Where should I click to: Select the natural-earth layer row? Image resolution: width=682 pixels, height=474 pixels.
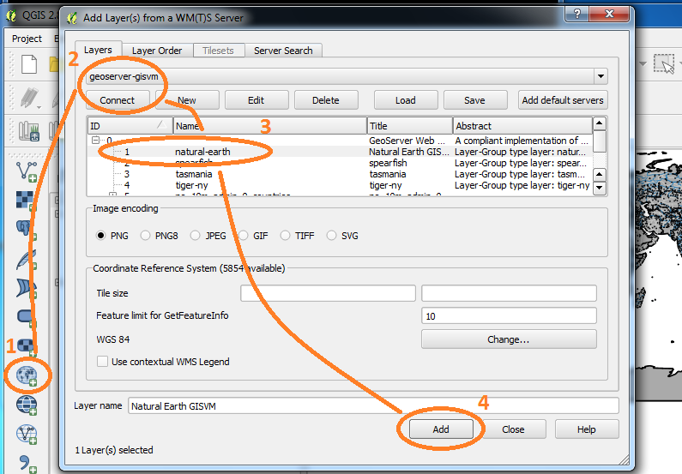[340, 152]
